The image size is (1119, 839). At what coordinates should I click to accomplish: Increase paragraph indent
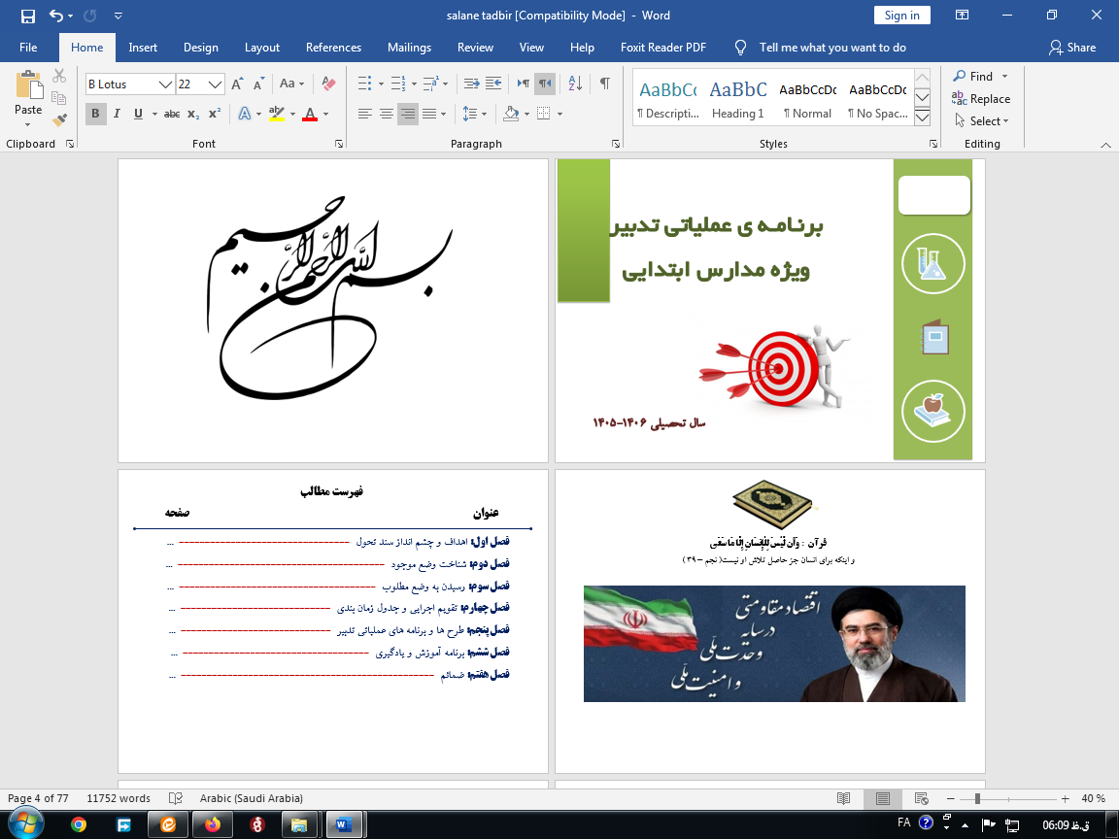coord(493,84)
